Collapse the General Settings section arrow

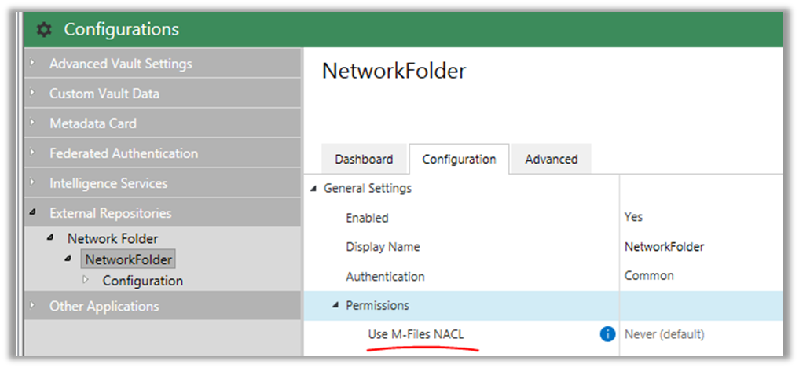click(x=313, y=189)
